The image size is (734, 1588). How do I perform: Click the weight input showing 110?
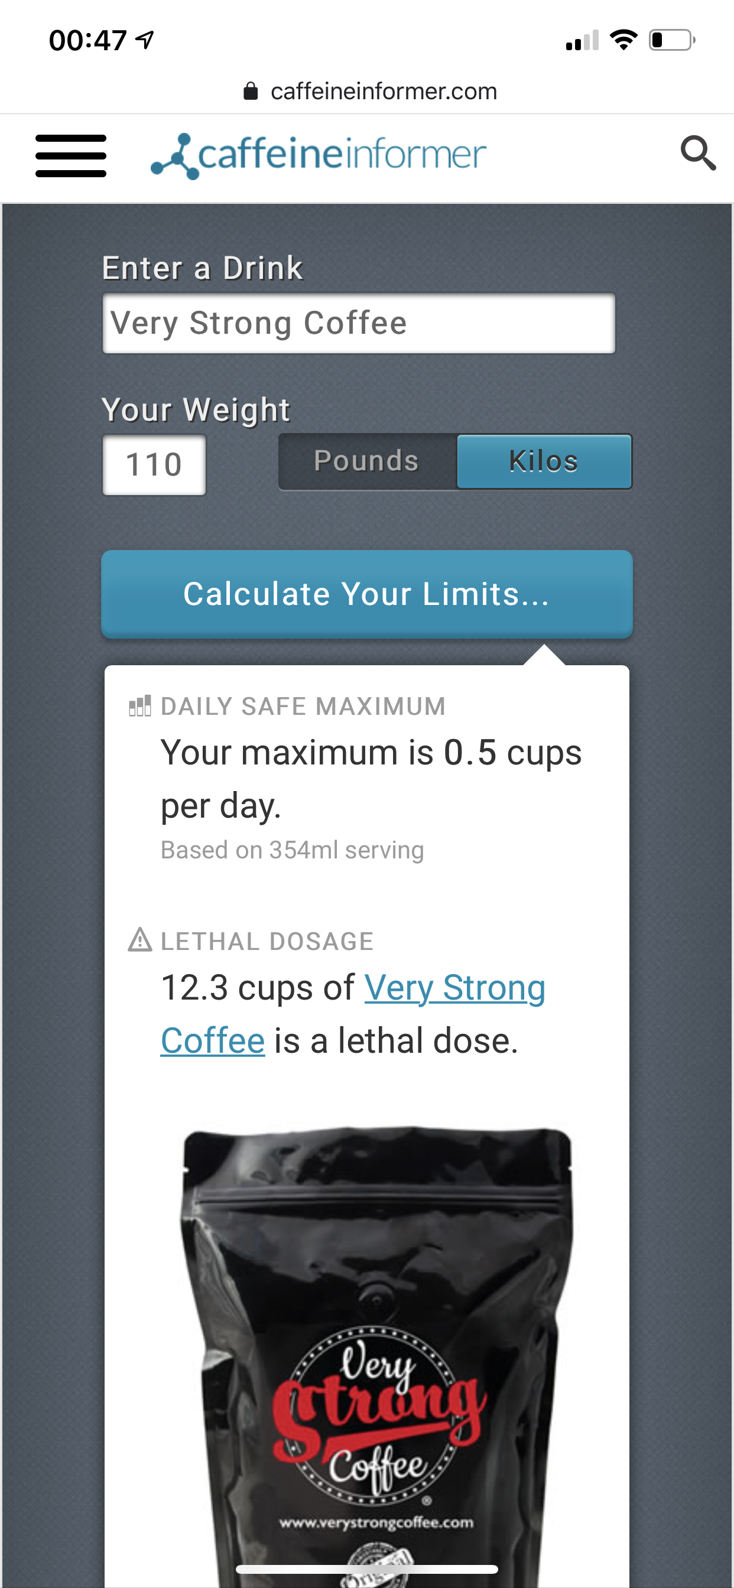point(154,465)
